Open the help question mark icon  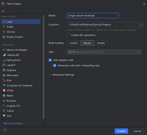[x=5, y=131]
